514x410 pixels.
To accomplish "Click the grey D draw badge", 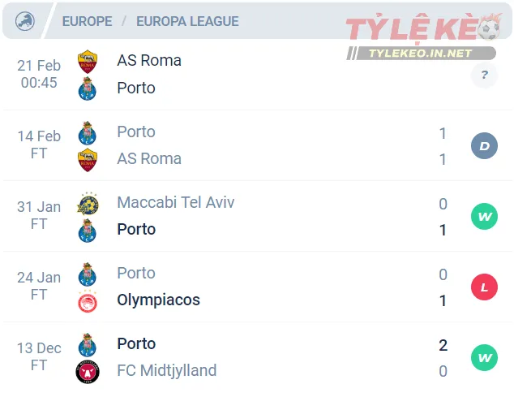I will [484, 146].
